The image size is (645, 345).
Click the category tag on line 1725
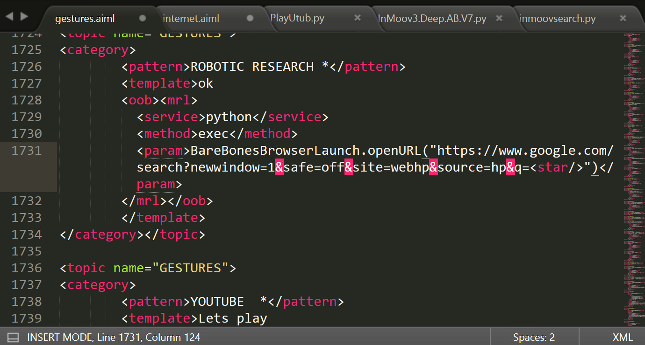(98, 50)
